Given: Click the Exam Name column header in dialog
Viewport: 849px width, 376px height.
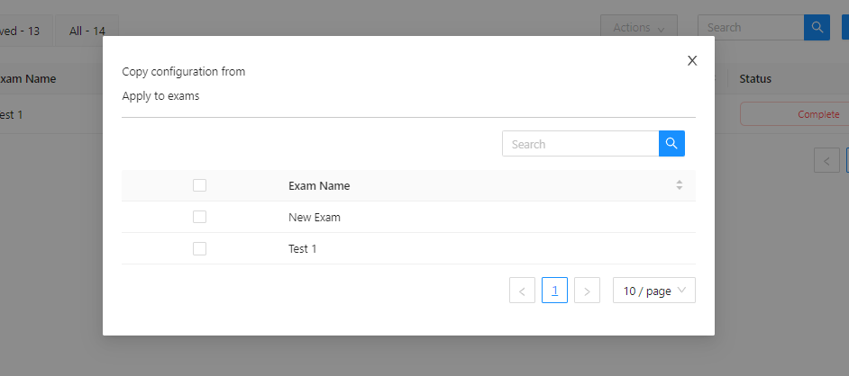Looking at the screenshot, I should click(x=319, y=185).
